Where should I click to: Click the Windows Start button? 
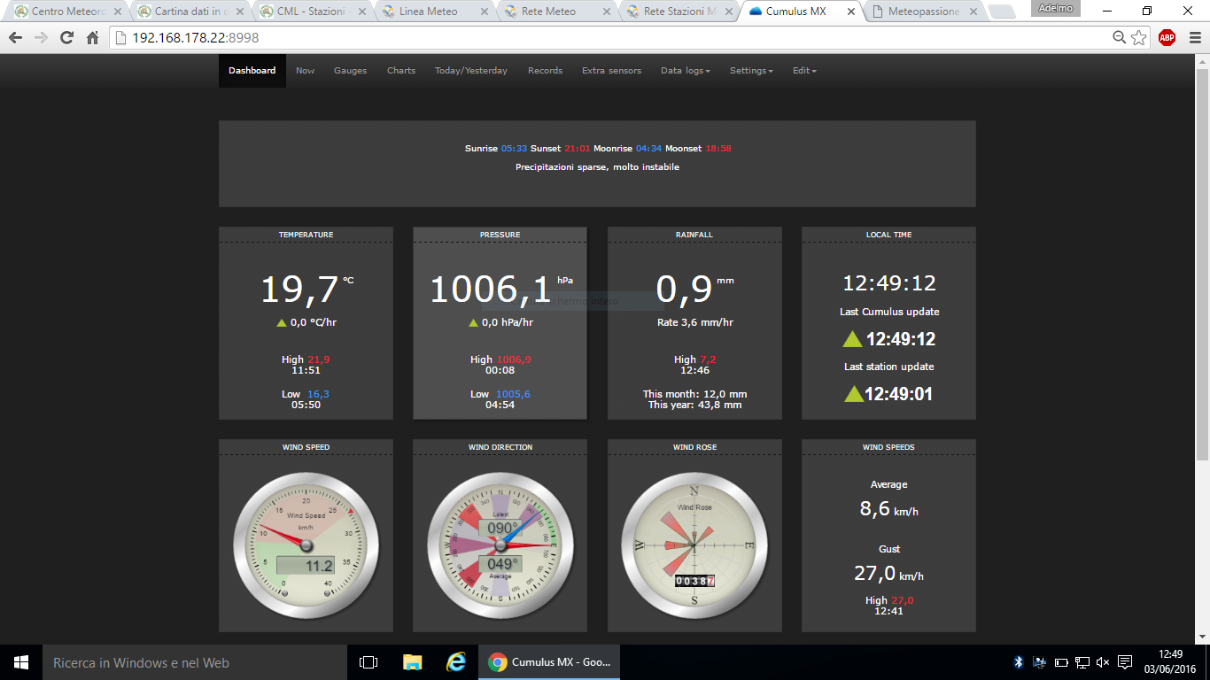click(x=21, y=662)
